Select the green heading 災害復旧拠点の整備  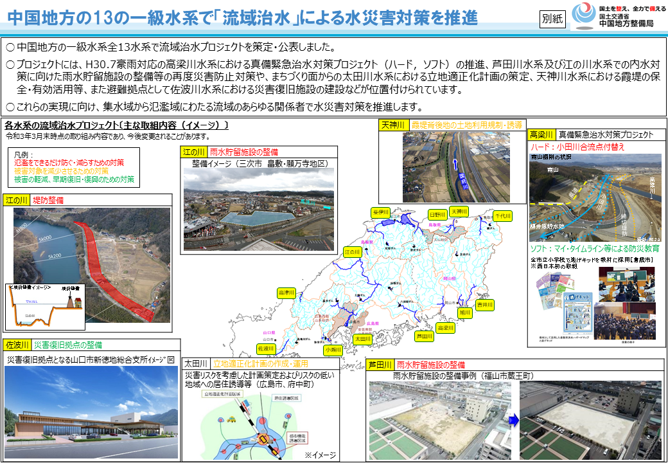68,345
